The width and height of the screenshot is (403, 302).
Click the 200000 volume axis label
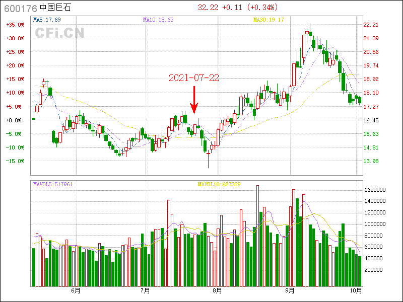click(373, 270)
